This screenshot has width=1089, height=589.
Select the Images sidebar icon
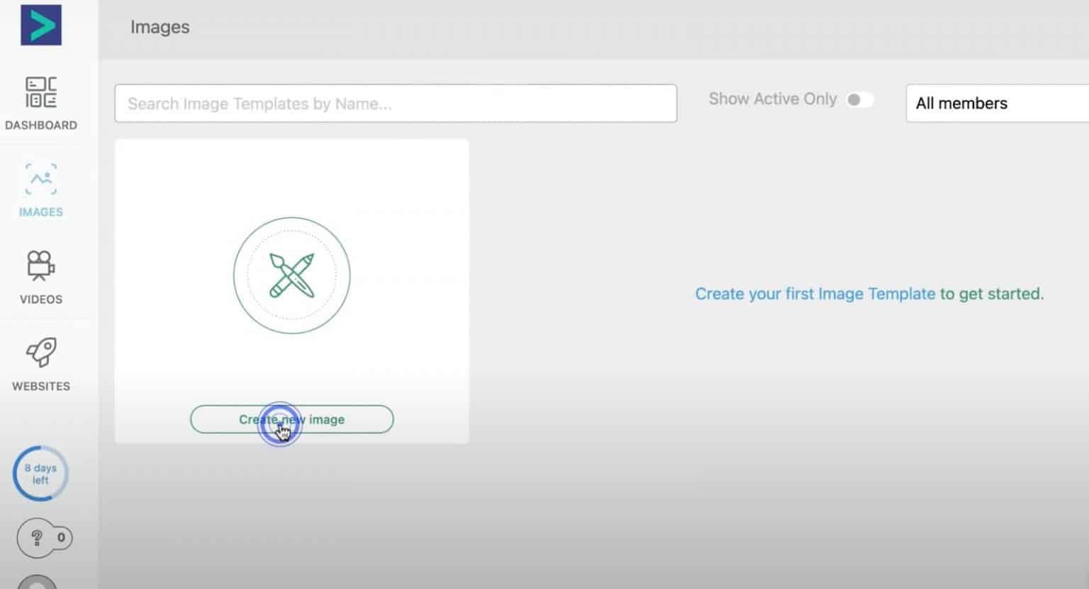[40, 179]
